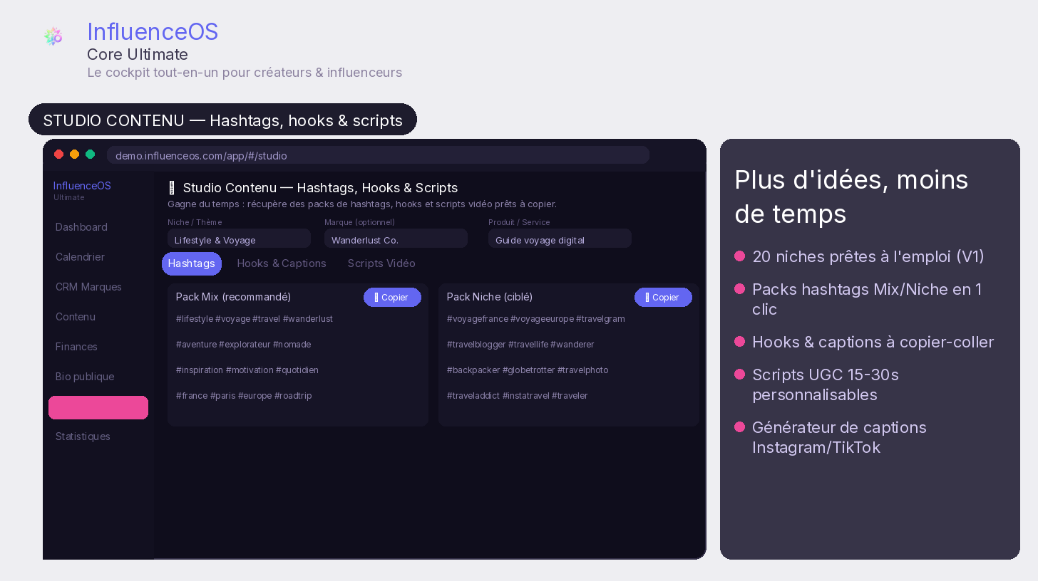Click the Produit / Service field
The width and height of the screenshot is (1038, 581).
(560, 239)
